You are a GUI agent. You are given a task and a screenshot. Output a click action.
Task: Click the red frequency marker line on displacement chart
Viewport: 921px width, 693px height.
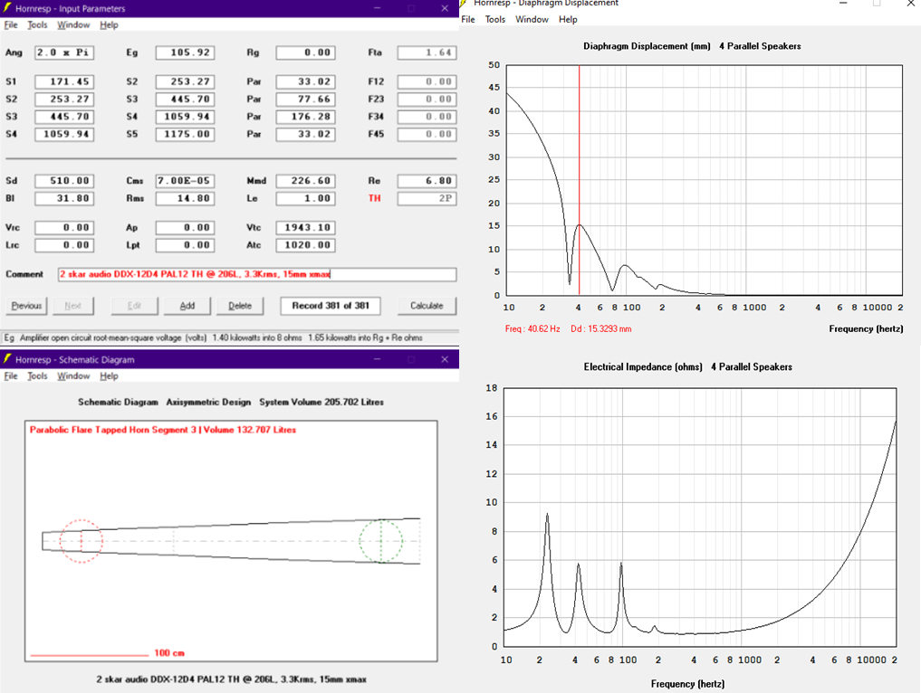[x=580, y=179]
